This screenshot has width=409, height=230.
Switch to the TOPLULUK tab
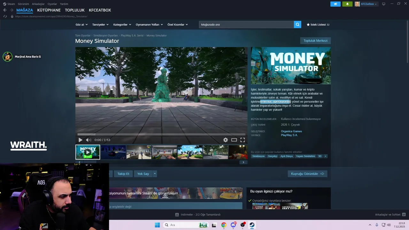pos(75,10)
